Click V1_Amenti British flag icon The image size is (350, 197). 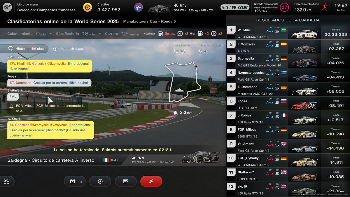pyautogui.click(x=284, y=144)
